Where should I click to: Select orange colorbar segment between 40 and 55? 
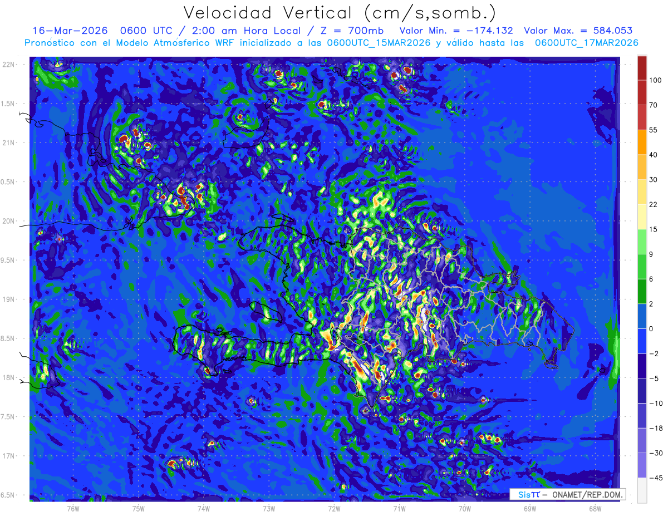point(642,141)
